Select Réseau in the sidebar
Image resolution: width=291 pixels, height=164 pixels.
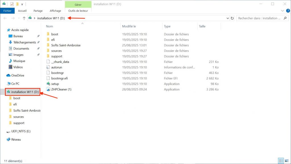(16, 140)
